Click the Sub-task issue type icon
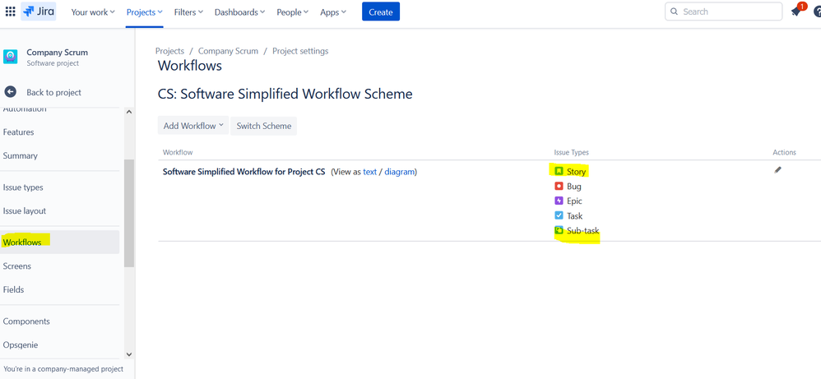The image size is (821, 379). click(559, 230)
